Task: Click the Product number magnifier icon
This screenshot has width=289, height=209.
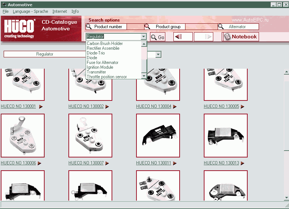Action: pos(89,27)
